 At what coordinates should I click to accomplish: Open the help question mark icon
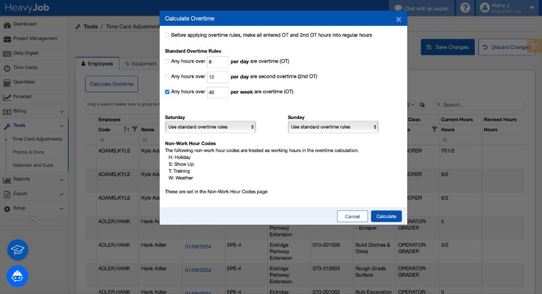click(x=465, y=8)
